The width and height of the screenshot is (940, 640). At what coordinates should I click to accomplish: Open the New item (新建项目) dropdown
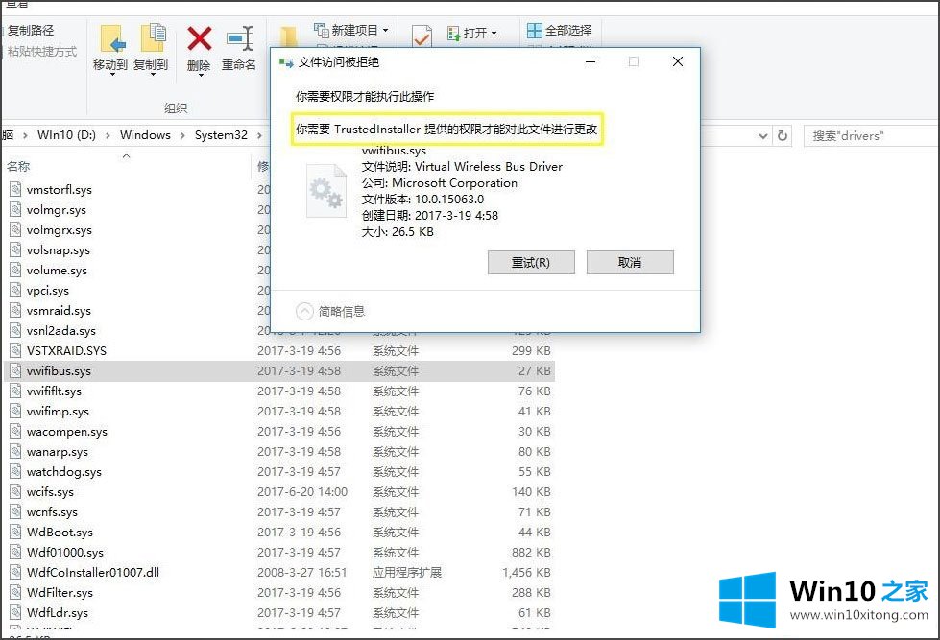[352, 30]
